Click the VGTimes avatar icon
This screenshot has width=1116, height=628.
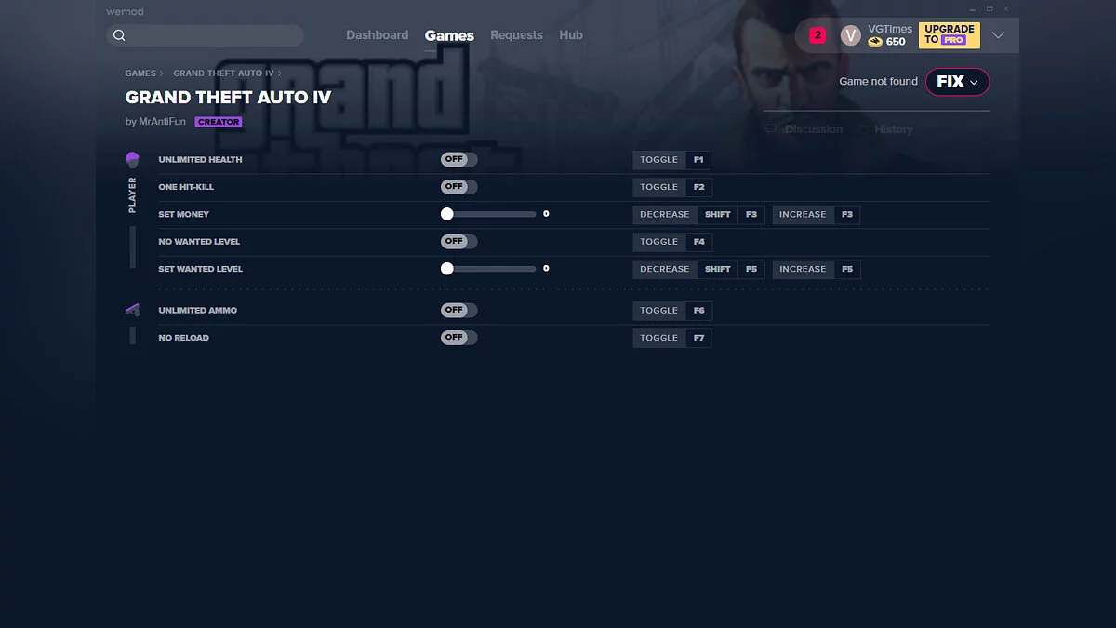coord(850,34)
